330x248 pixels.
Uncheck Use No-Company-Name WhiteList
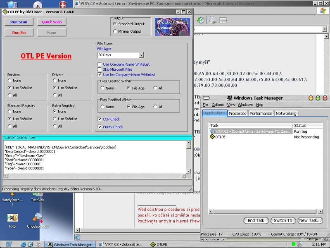tap(100, 74)
